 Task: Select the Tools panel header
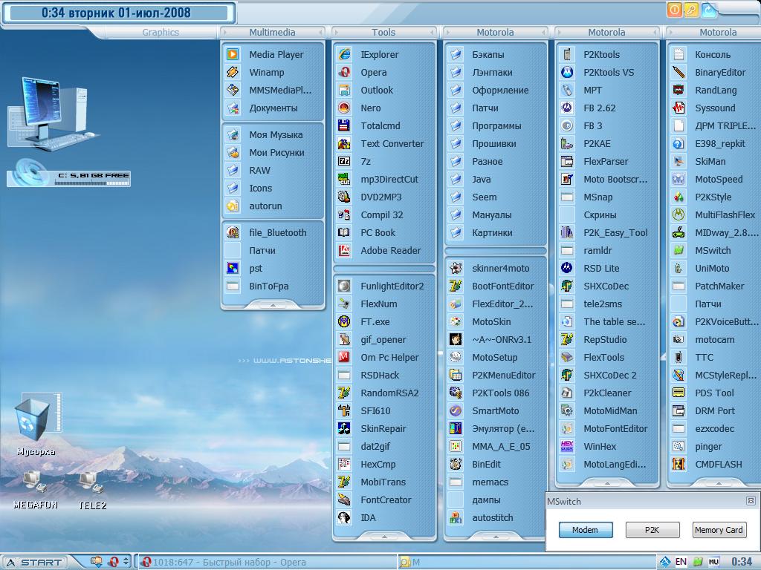tap(383, 33)
